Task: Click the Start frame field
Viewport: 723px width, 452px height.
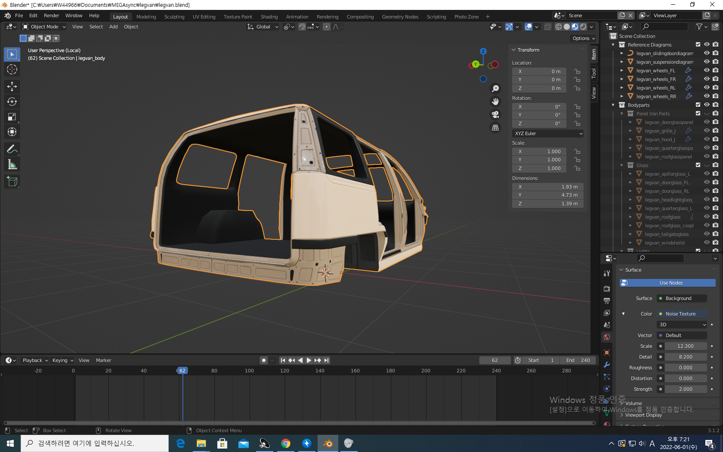Action: click(x=541, y=360)
